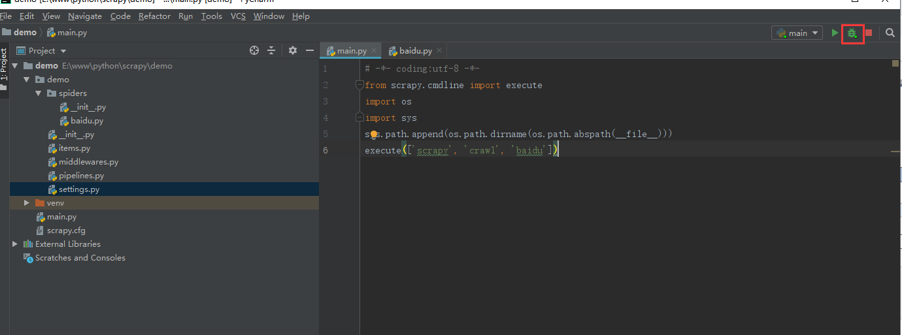Stop the running process with red square

click(x=869, y=33)
